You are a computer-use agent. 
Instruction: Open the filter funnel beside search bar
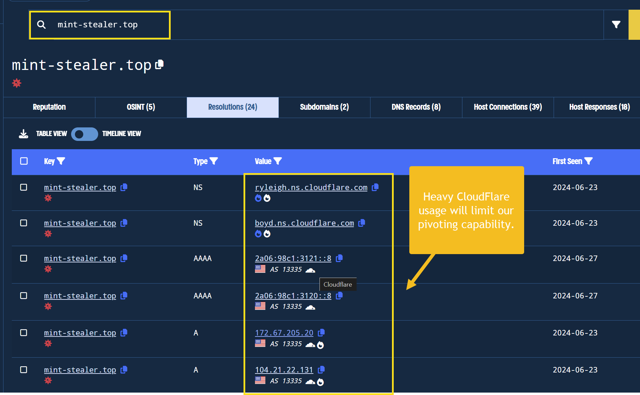tap(616, 25)
